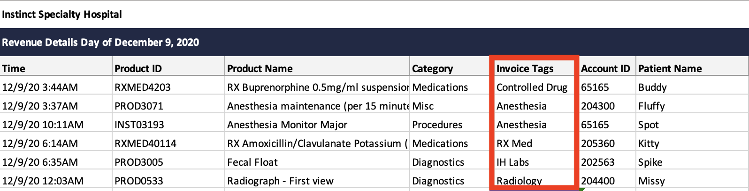Viewport: 749px width, 191px height.
Task: Select the Product Name header cell
Action: pos(317,68)
